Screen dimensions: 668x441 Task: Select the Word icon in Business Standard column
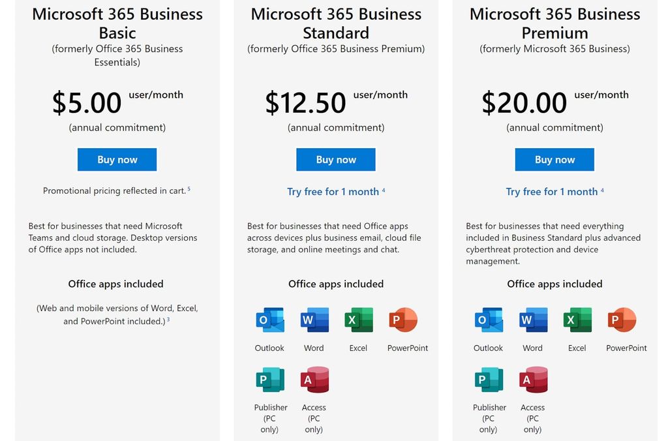point(314,320)
